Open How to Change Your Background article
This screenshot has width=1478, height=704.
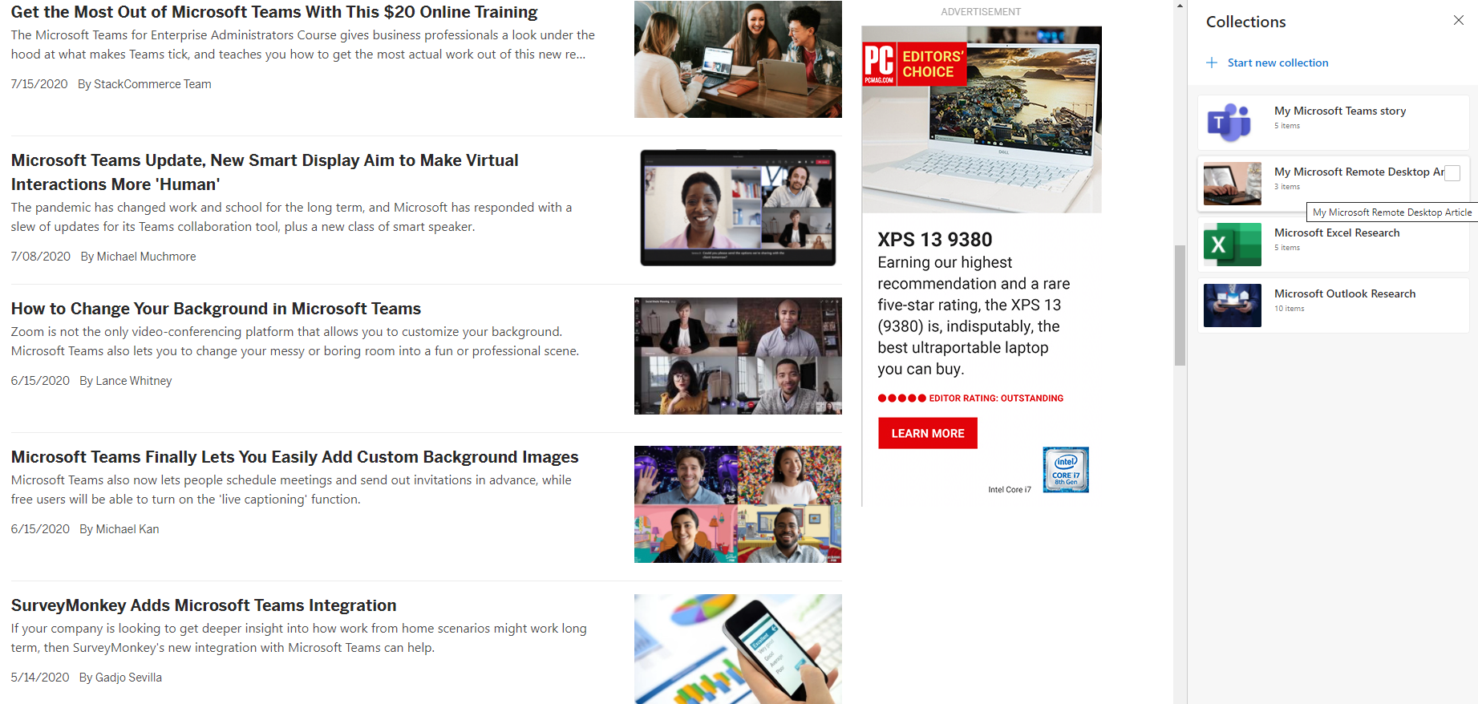tap(216, 309)
